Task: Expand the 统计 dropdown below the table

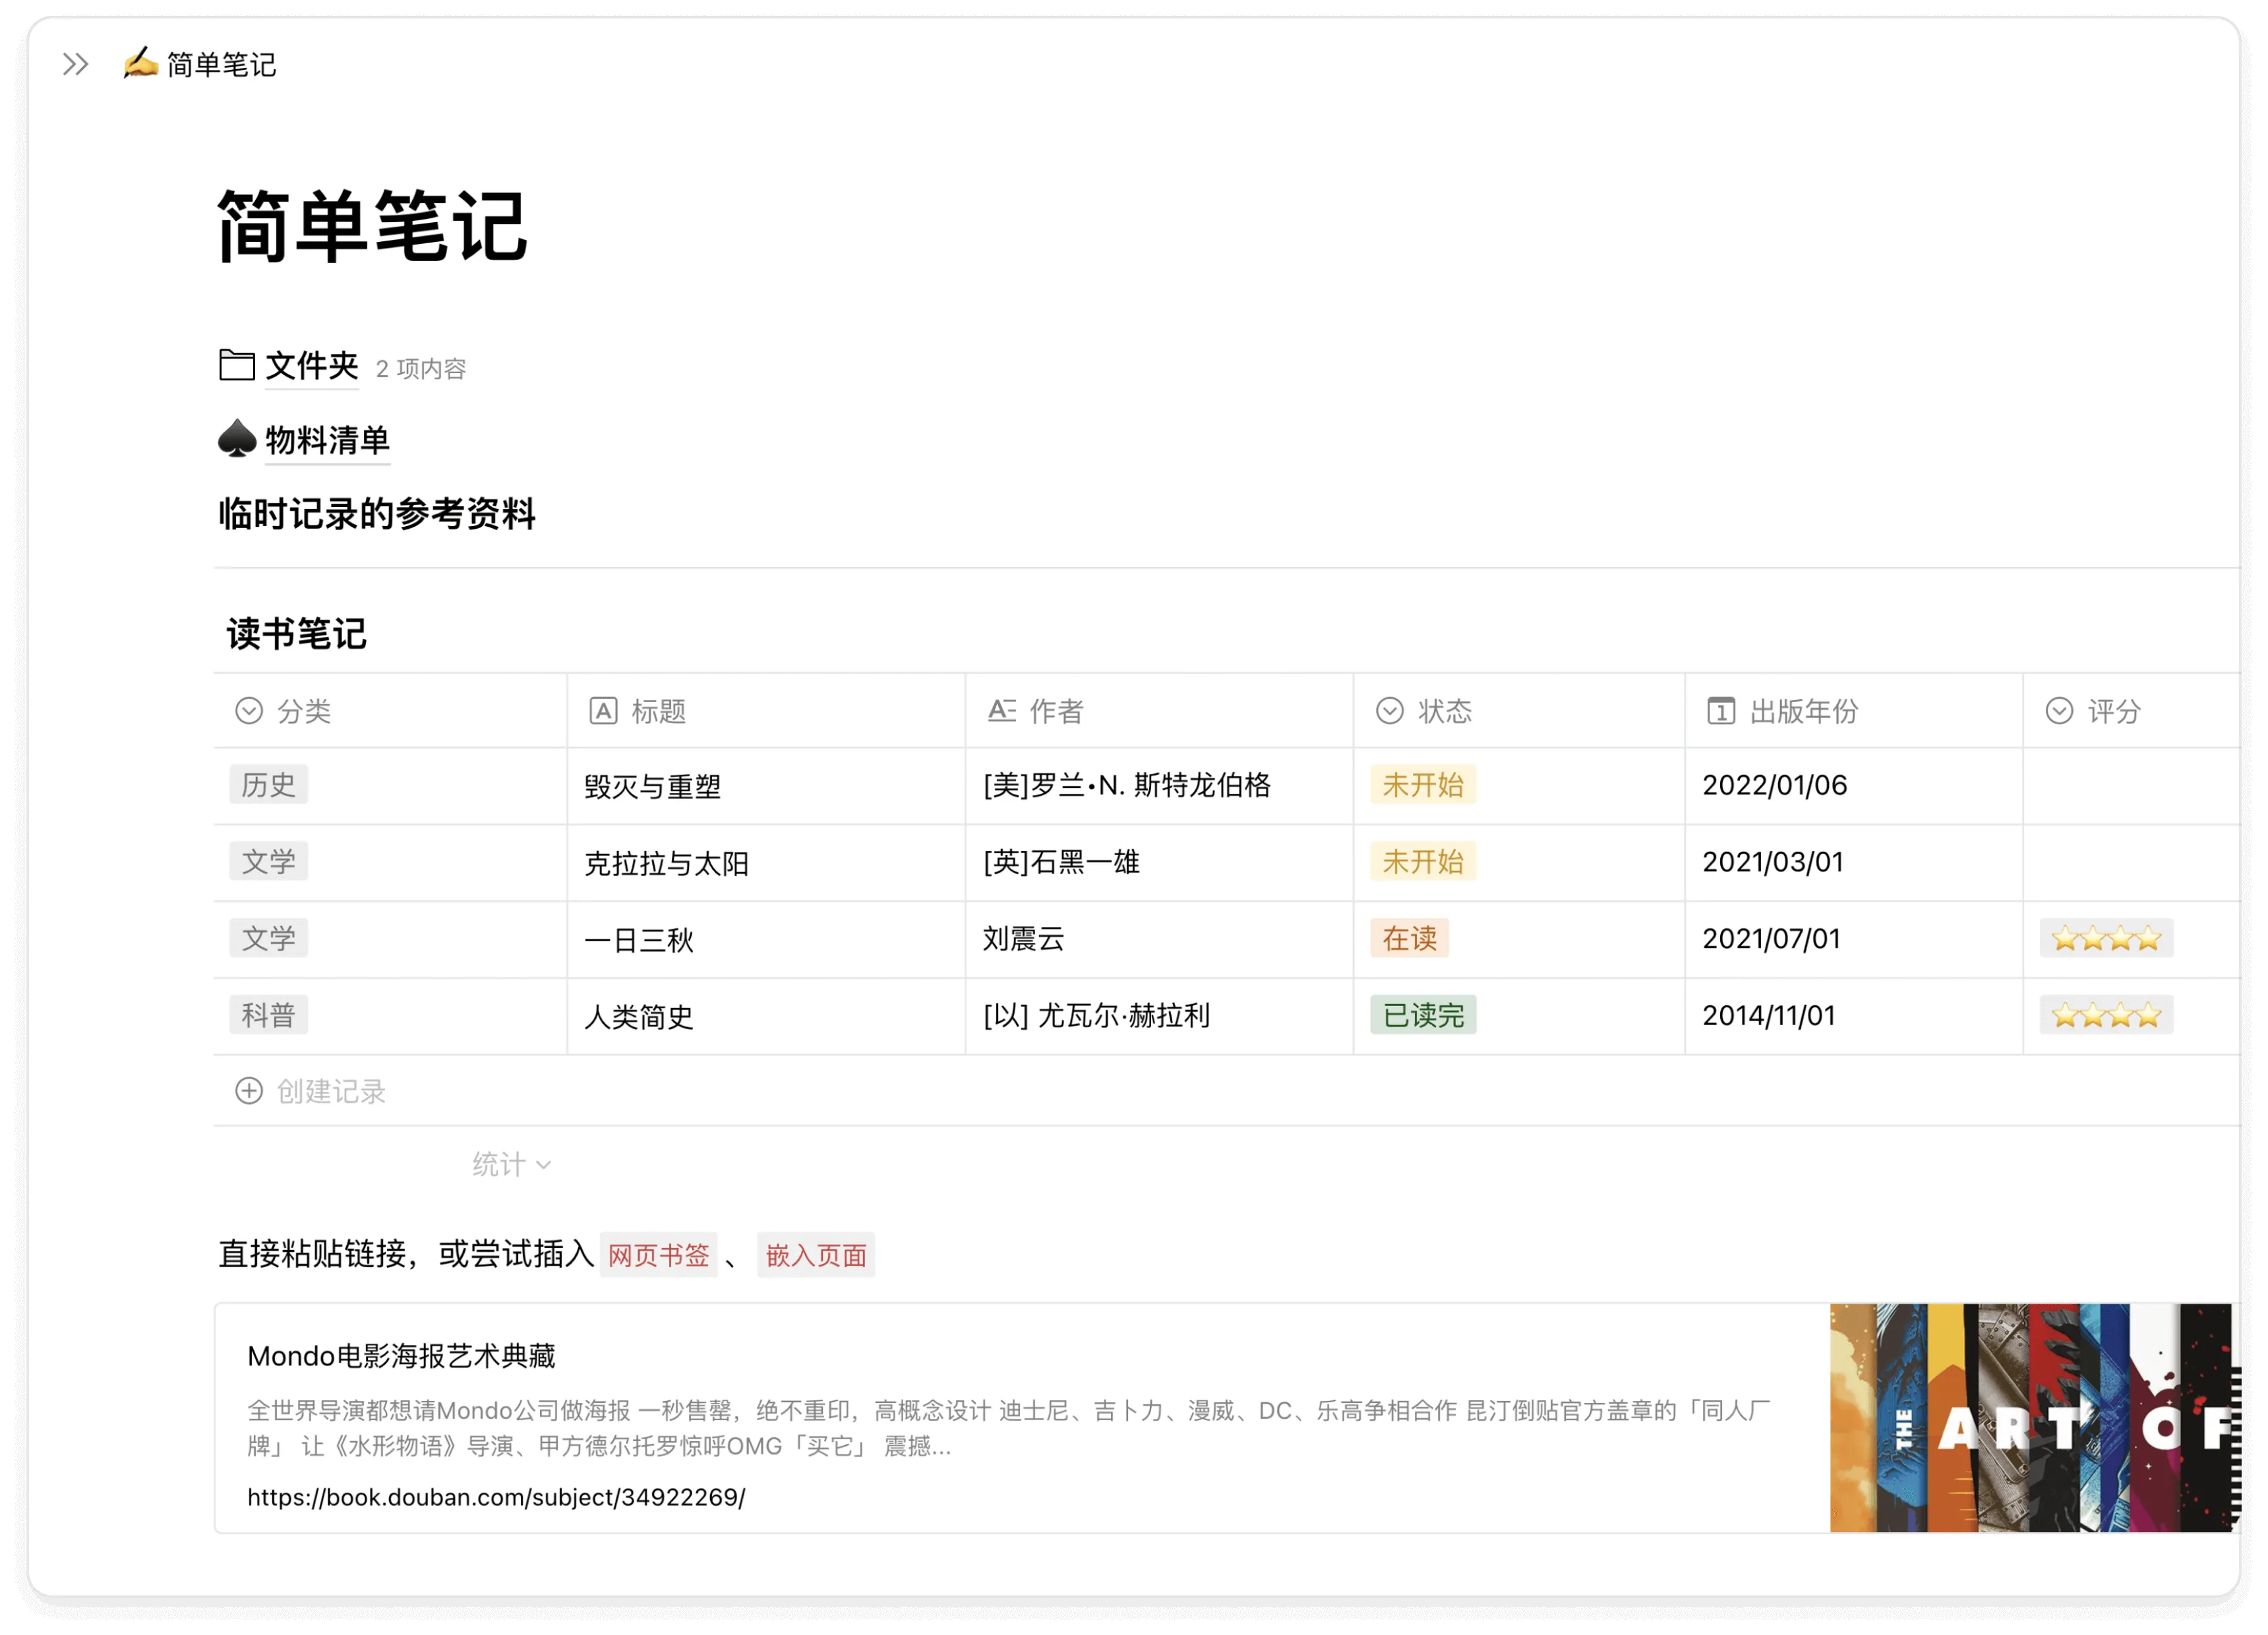Action: point(511,1163)
